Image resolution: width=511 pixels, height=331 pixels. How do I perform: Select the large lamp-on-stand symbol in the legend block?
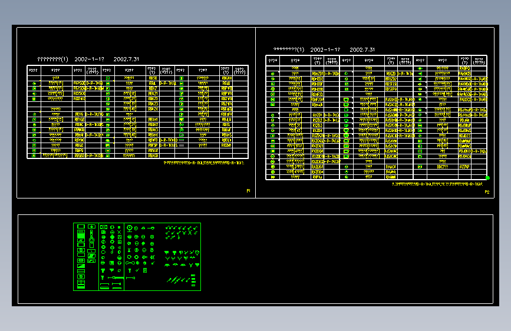tap(130, 229)
